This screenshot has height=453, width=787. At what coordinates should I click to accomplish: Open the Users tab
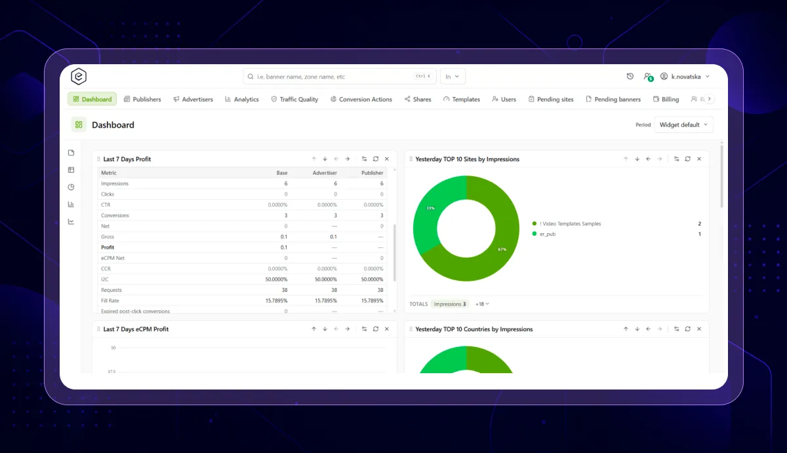(504, 100)
